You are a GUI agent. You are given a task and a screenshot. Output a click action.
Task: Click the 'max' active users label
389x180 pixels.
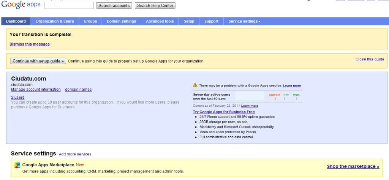pos(296,95)
